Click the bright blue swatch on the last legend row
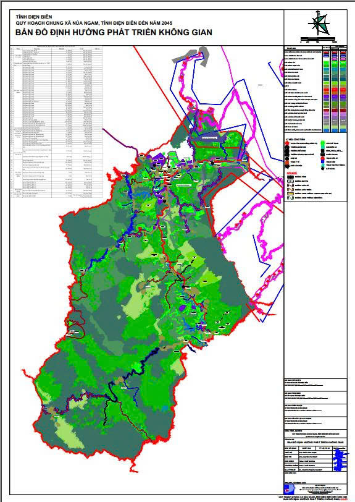 coord(326,130)
